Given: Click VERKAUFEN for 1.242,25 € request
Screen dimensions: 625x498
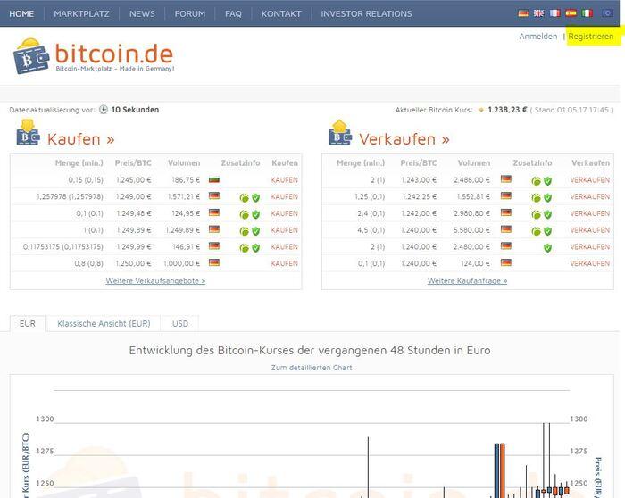Looking at the screenshot, I should point(590,197).
